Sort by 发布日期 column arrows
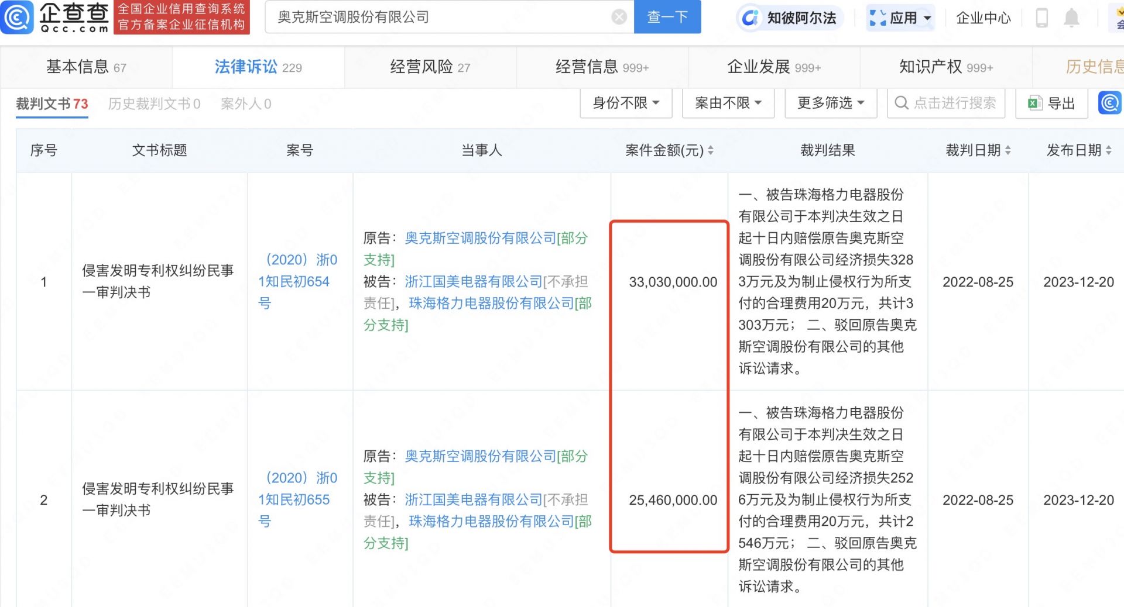The image size is (1124, 607). point(1108,150)
